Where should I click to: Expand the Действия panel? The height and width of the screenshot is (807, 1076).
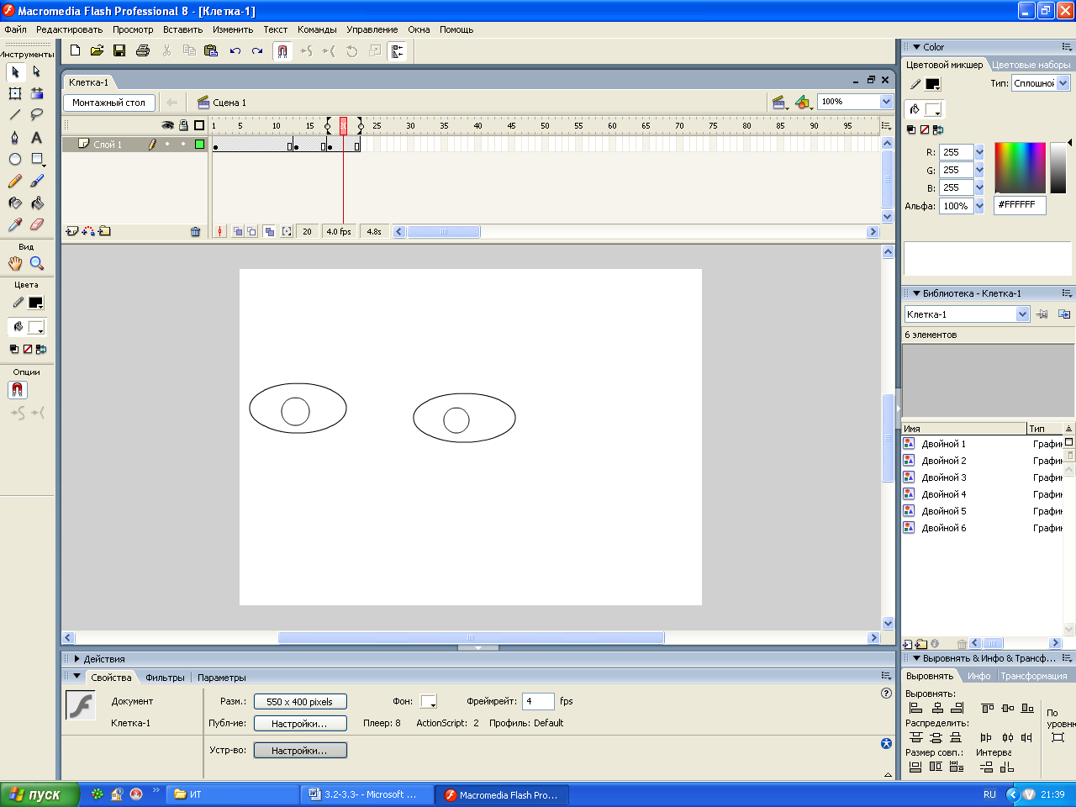77,659
